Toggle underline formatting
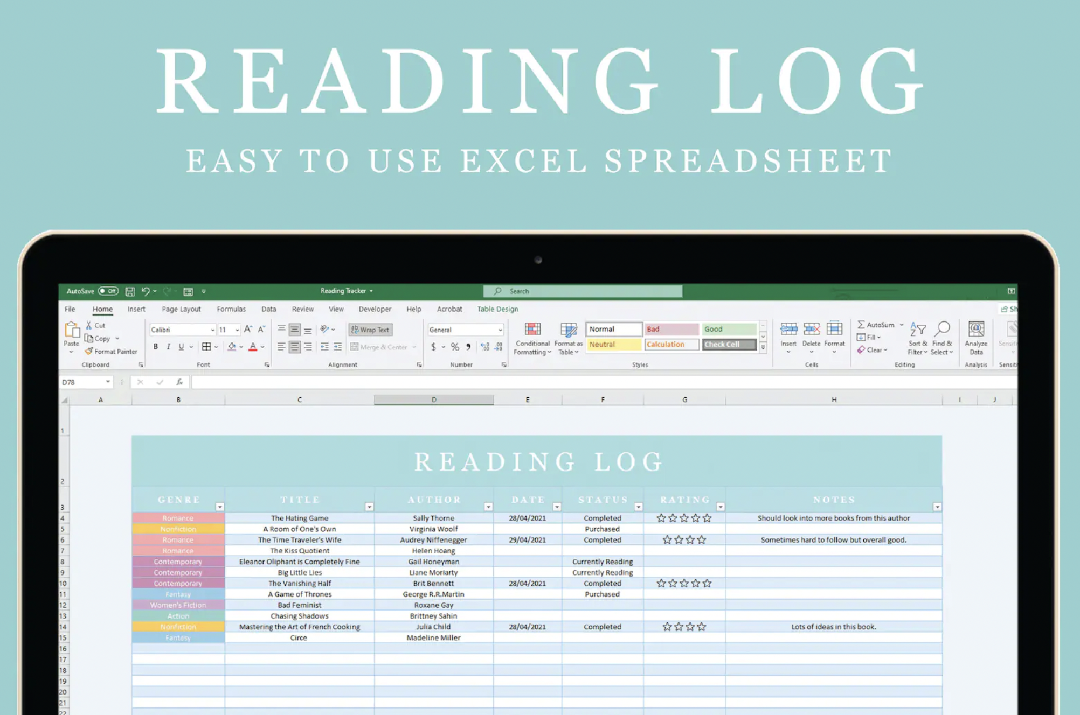Image resolution: width=1080 pixels, height=715 pixels. (181, 347)
